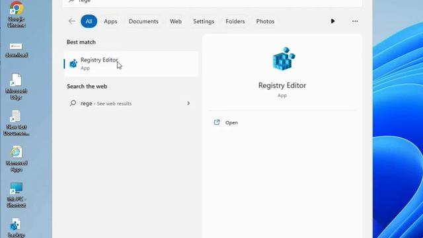
Task: Click the play arrow icon beside filters
Action: 332,21
